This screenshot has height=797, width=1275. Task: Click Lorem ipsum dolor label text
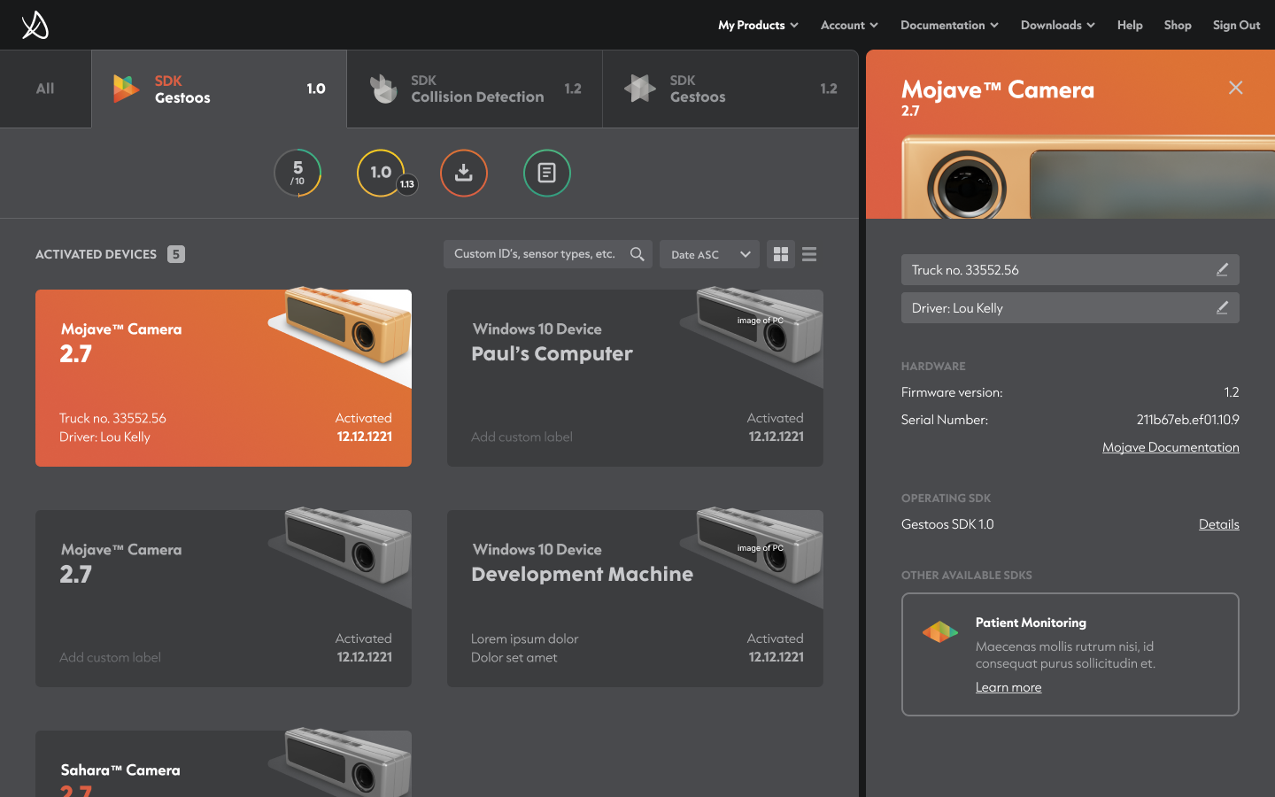click(x=524, y=638)
